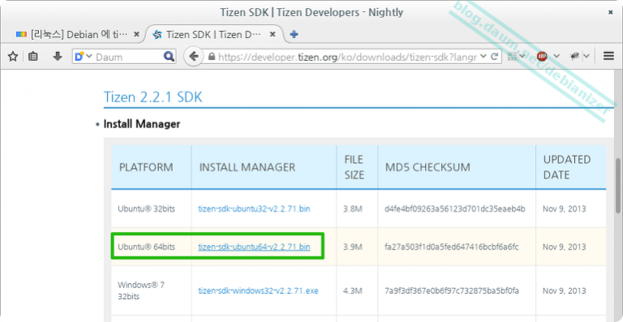Click the date in the Windows 7 row

pyautogui.click(x=565, y=290)
